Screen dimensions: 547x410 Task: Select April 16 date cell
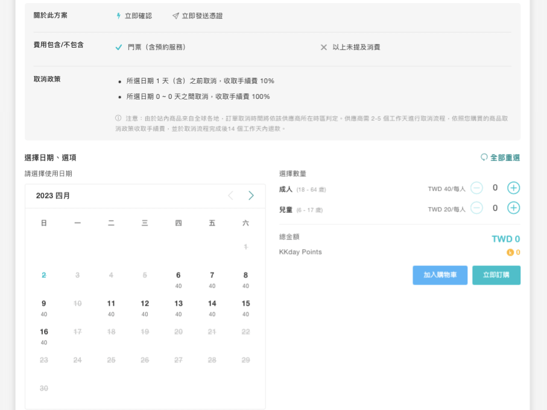pos(44,336)
